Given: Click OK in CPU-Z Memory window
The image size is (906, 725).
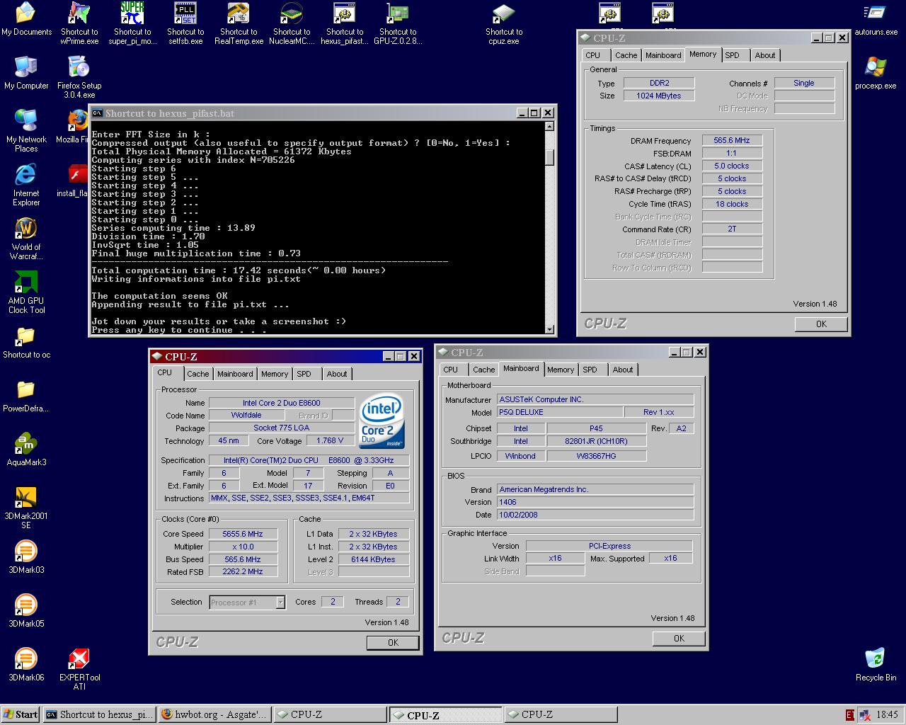Looking at the screenshot, I should click(x=821, y=324).
